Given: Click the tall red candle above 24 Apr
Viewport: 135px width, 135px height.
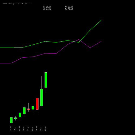Looking at the screenshot, I should tap(37, 104).
